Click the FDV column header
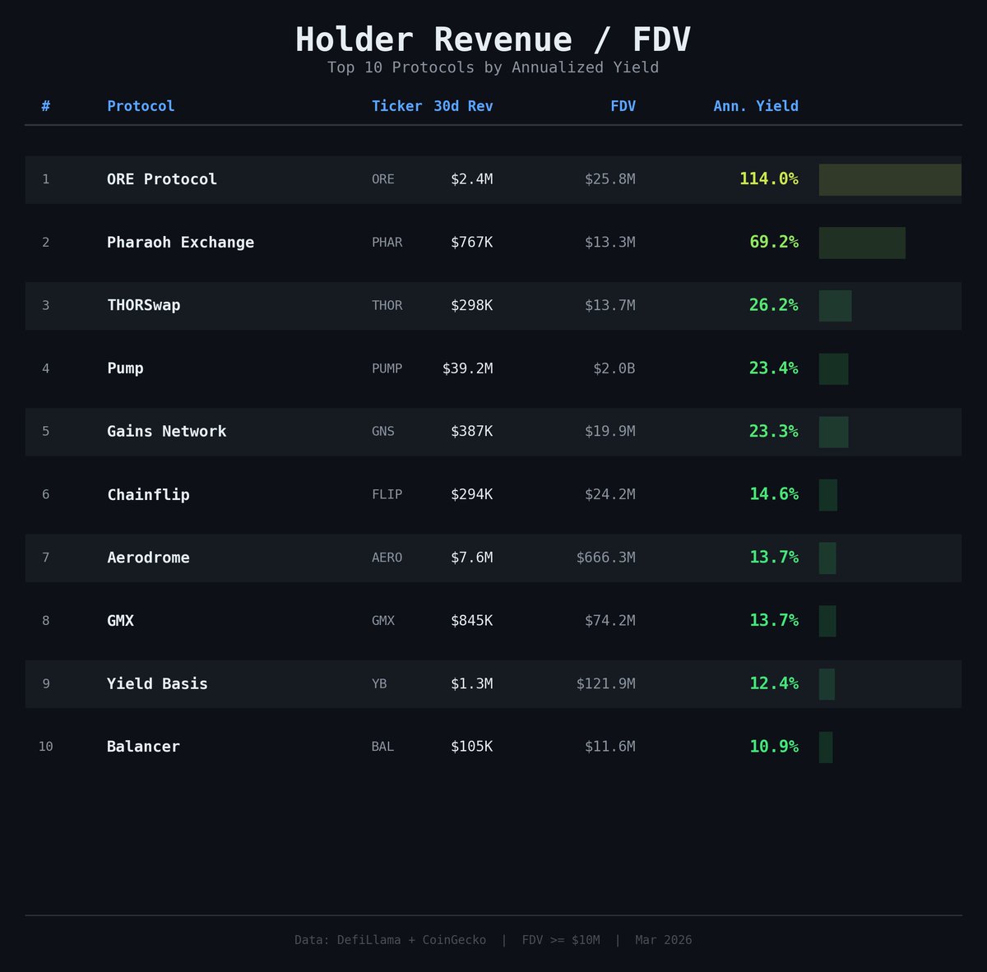Screen dimensions: 987x972 pyautogui.click(x=623, y=106)
